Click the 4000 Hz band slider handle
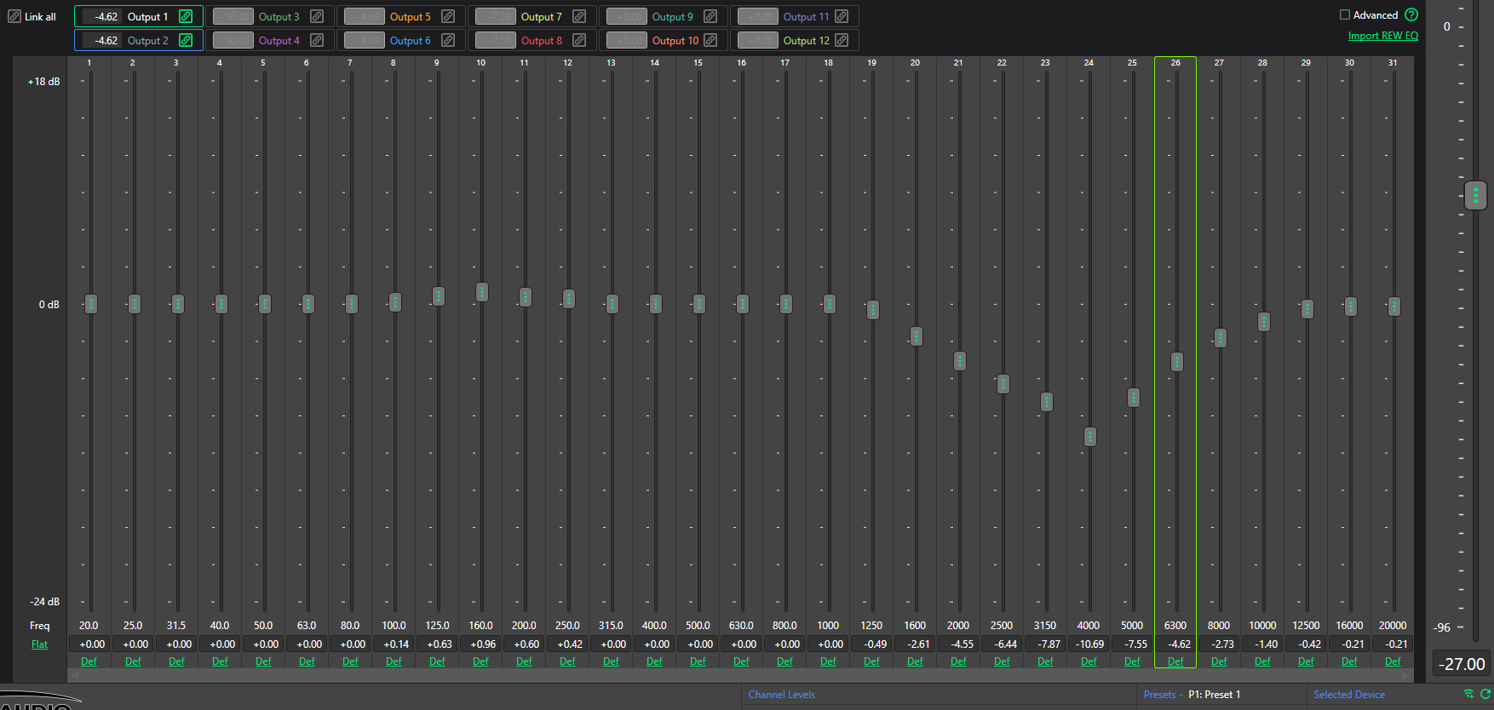The width and height of the screenshot is (1494, 710). pos(1089,437)
